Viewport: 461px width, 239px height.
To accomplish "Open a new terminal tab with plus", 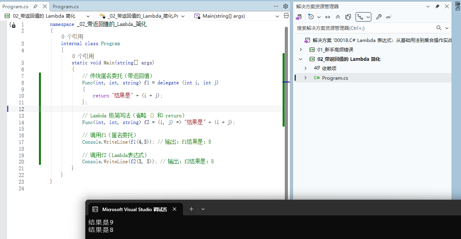I will pos(191,209).
